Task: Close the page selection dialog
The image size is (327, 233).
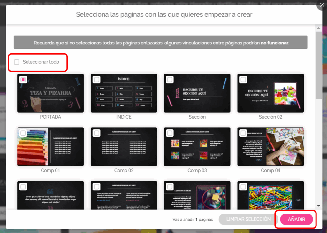Action: click(x=322, y=5)
